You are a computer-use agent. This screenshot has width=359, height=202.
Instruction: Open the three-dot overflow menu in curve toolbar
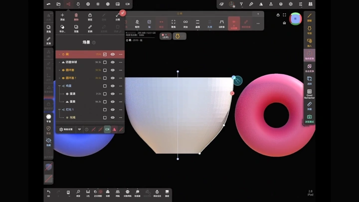click(258, 23)
